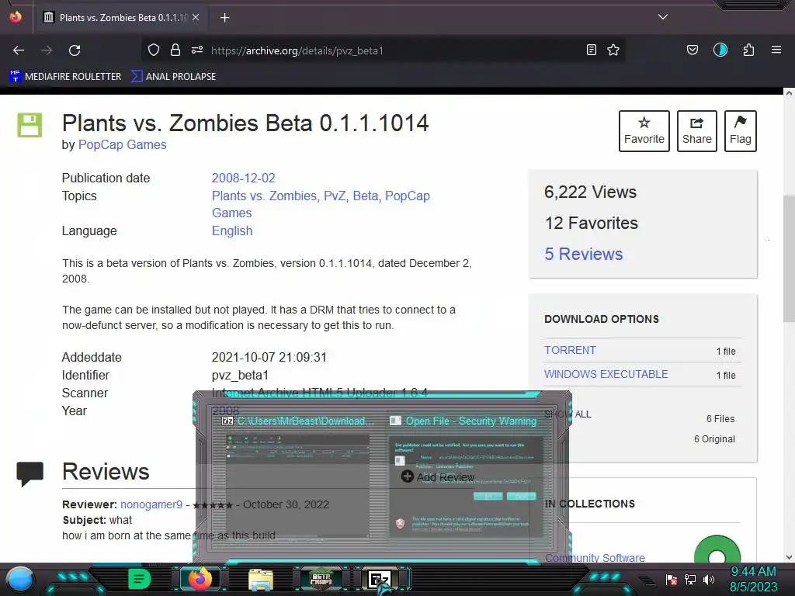This screenshot has width=795, height=596.
Task: Click the Reviews speech bubble icon
Action: pos(30,474)
